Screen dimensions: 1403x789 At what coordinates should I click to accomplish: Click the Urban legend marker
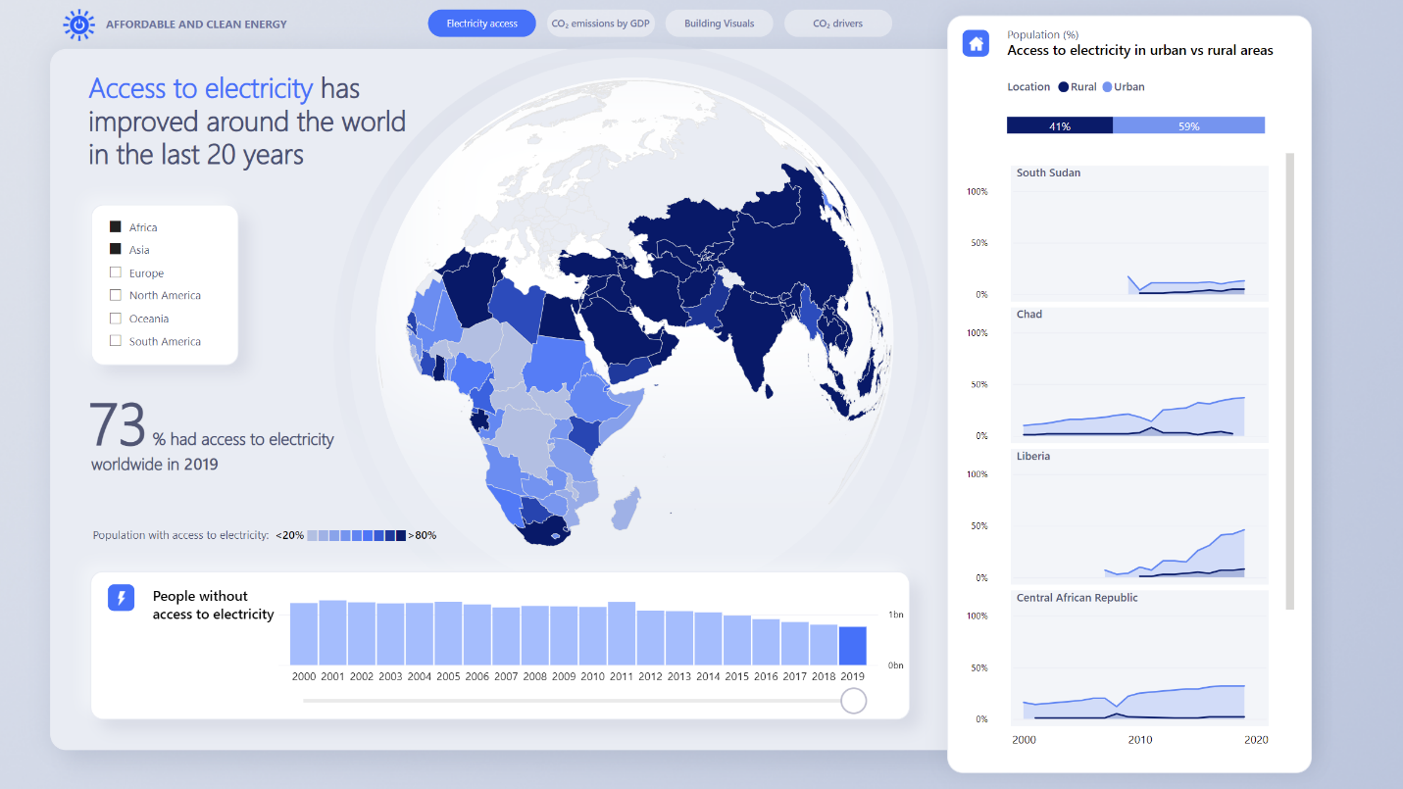1108,87
